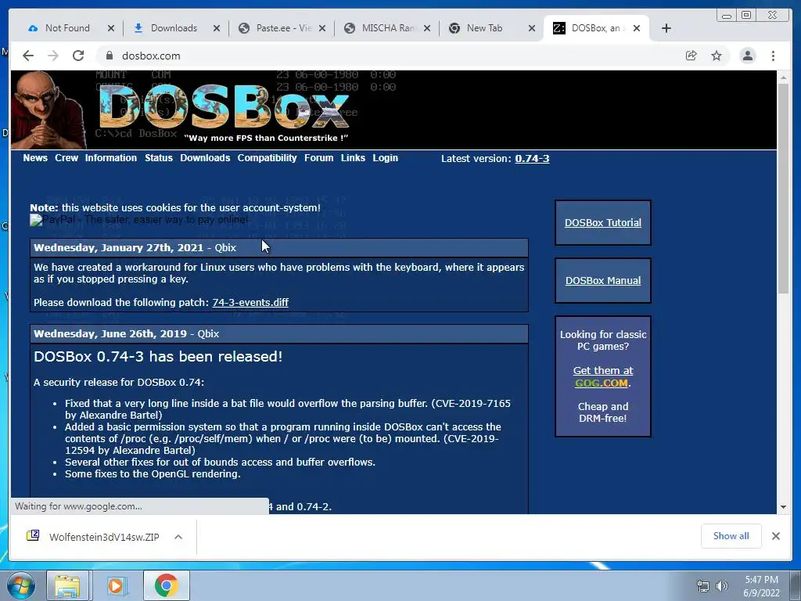This screenshot has height=601, width=801.
Task: Bookmark this page with the star
Action: point(717,56)
